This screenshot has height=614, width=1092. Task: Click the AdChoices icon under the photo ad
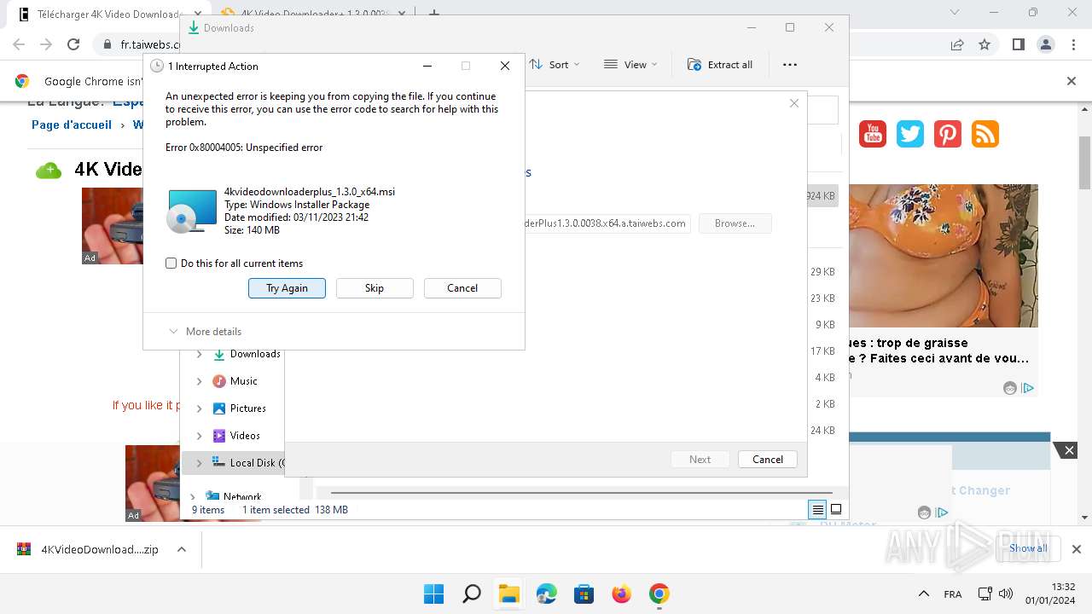coord(1028,388)
